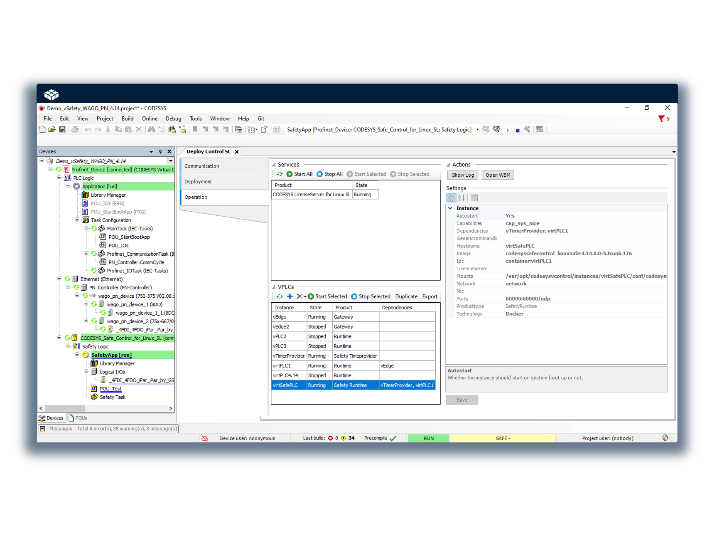Select POU_Test in device tree

110,389
